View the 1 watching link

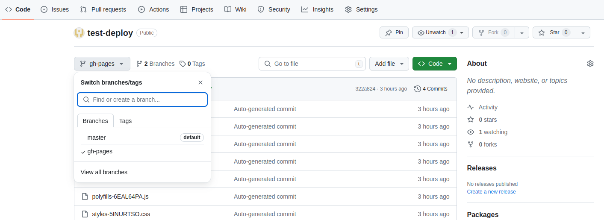point(488,132)
